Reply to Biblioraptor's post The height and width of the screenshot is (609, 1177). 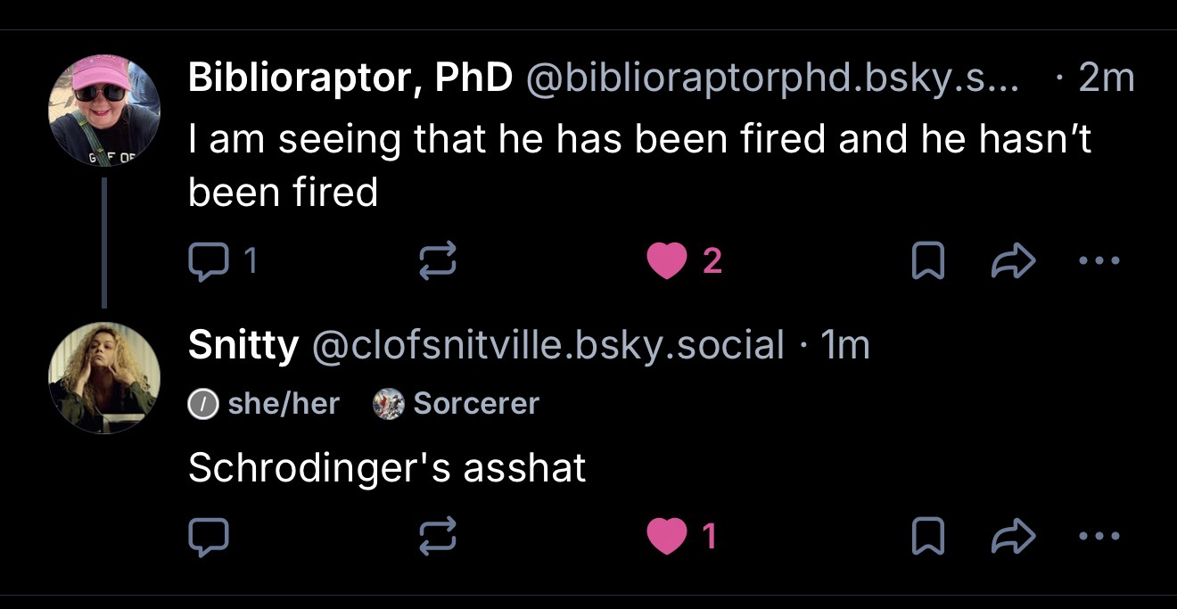pos(209,260)
